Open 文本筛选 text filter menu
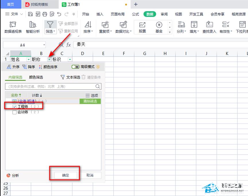The image size is (248, 196). click(70, 77)
